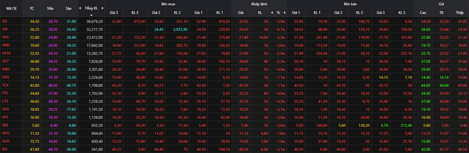Toggle sort arrow under Tổng KL header
The width and height of the screenshot is (469, 153).
point(91,15)
